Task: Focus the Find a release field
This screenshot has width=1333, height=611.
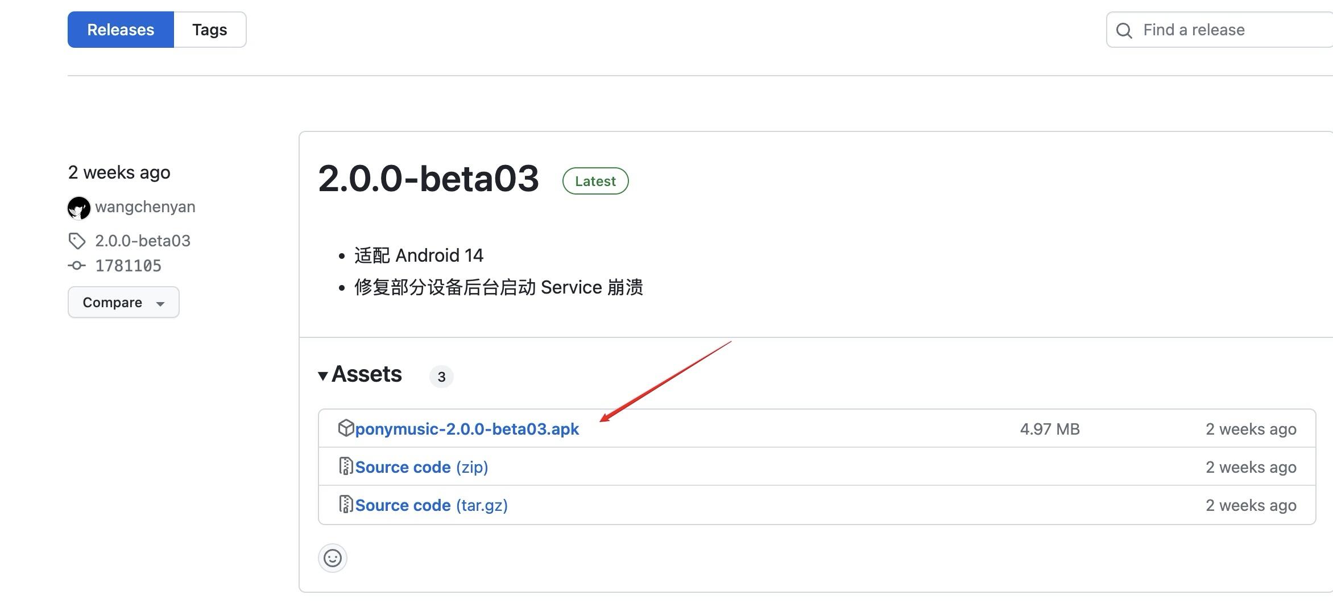Action: pyautogui.click(x=1220, y=30)
